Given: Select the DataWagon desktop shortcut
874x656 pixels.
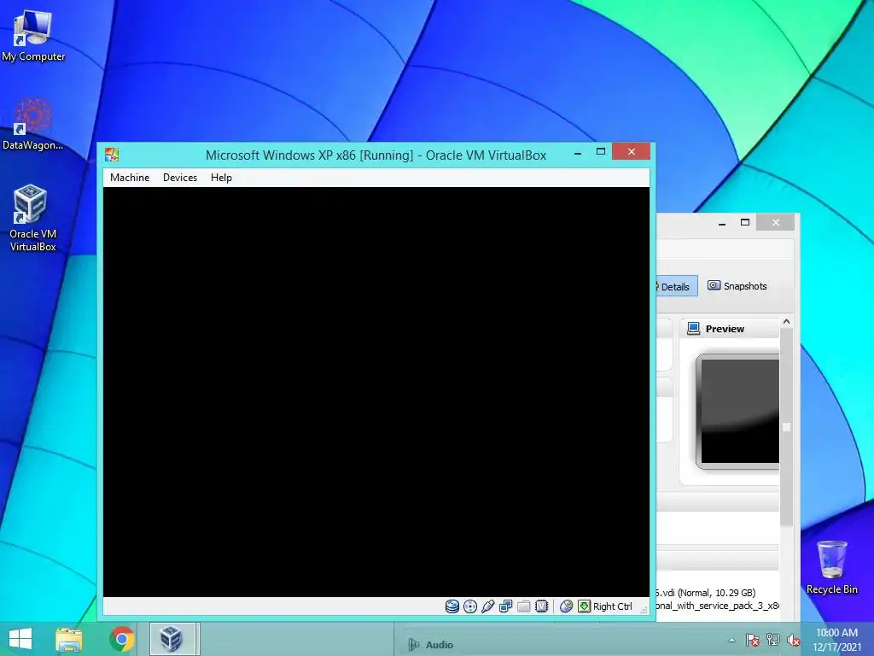Looking at the screenshot, I should (33, 124).
